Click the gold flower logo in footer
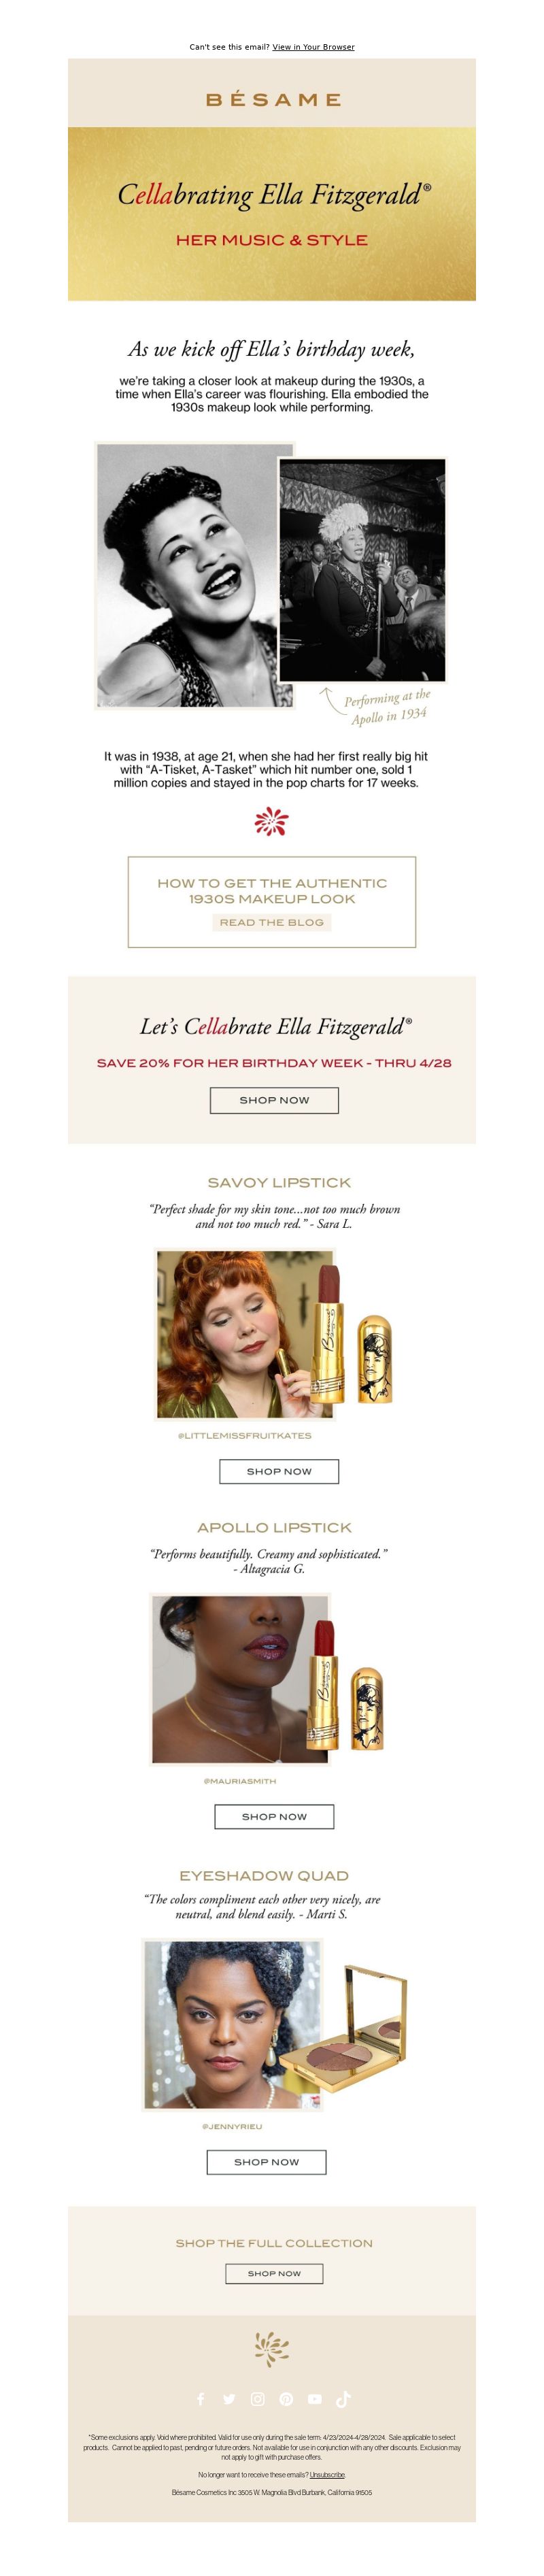Viewport: 544px width, 2576px height. click(x=271, y=2348)
